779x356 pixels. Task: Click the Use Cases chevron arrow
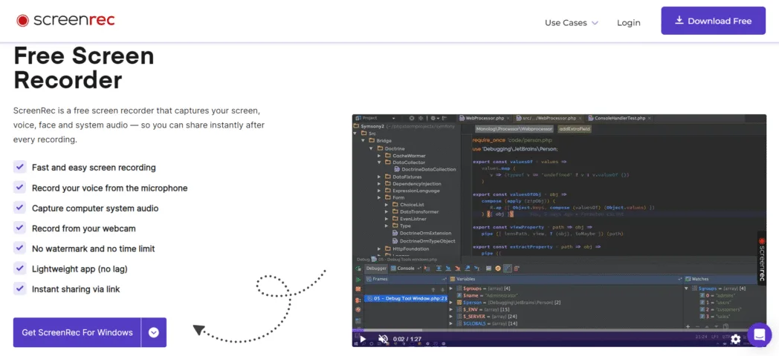595,23
